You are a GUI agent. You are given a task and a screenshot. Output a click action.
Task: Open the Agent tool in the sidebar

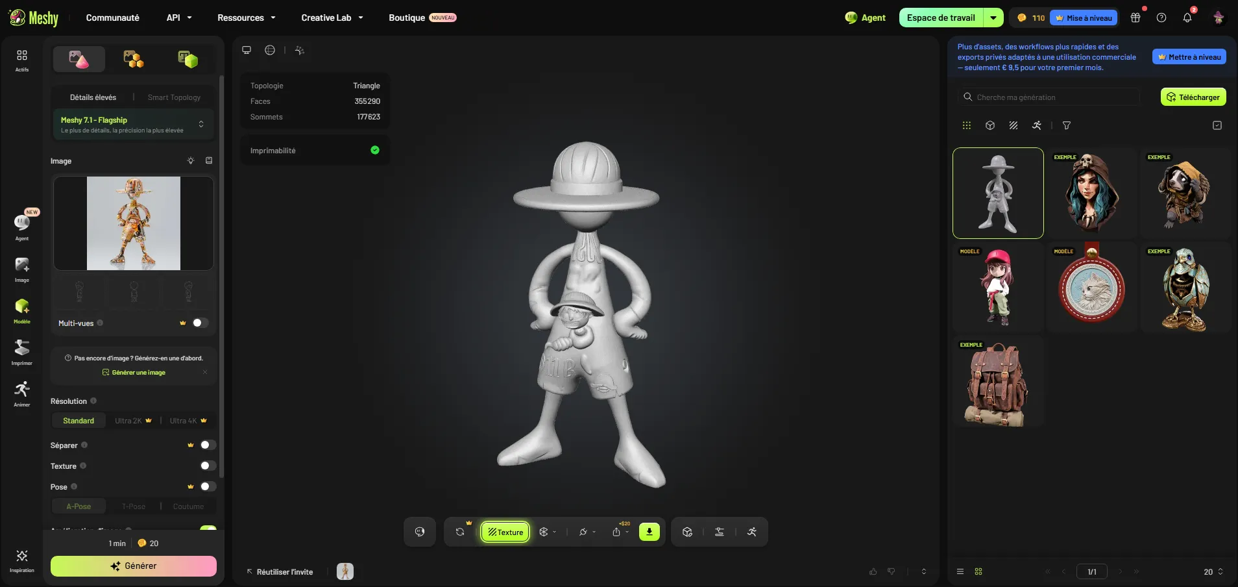point(22,226)
